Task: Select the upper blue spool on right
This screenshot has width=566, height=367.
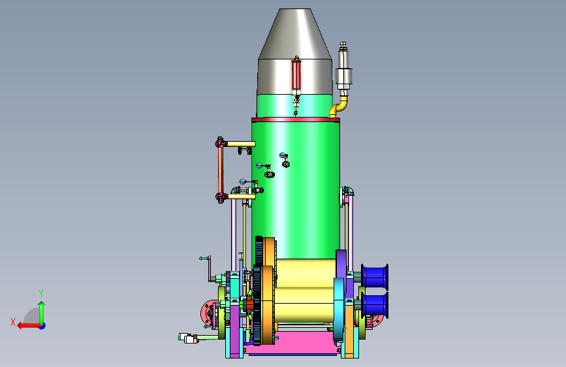Action: [375, 277]
